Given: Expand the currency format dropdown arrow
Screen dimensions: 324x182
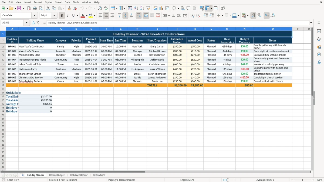Looking at the screenshot, I should tap(169, 16).
